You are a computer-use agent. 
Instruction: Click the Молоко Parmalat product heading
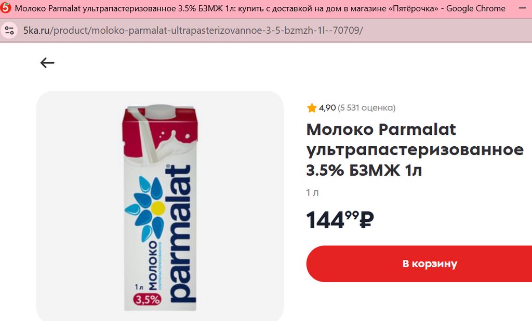pyautogui.click(x=415, y=149)
